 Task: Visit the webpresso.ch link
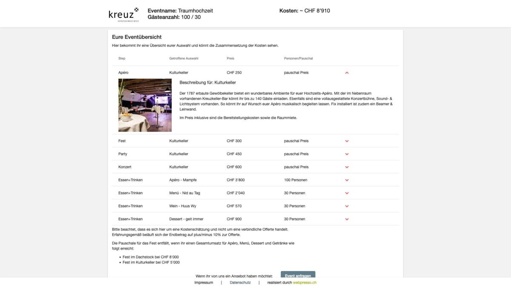coord(304,282)
